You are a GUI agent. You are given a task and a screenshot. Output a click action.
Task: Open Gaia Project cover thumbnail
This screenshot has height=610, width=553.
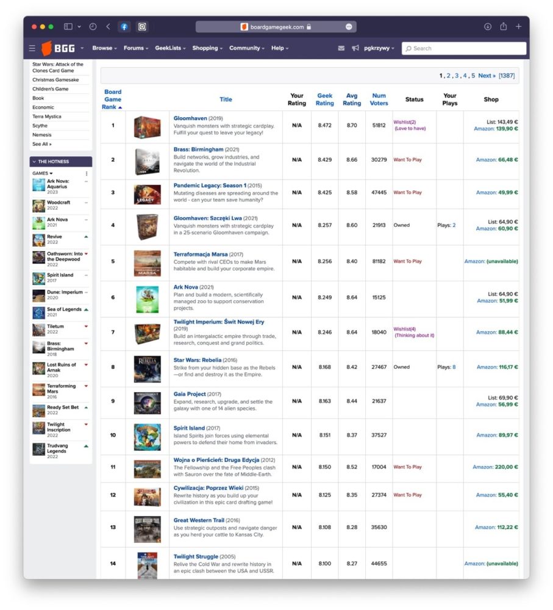click(148, 403)
